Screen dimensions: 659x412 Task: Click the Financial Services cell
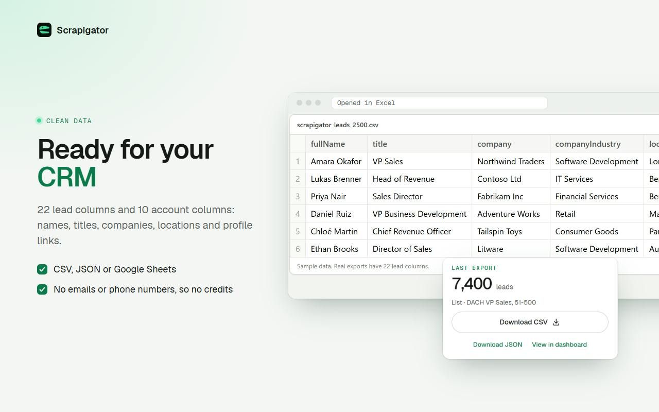tap(597, 196)
